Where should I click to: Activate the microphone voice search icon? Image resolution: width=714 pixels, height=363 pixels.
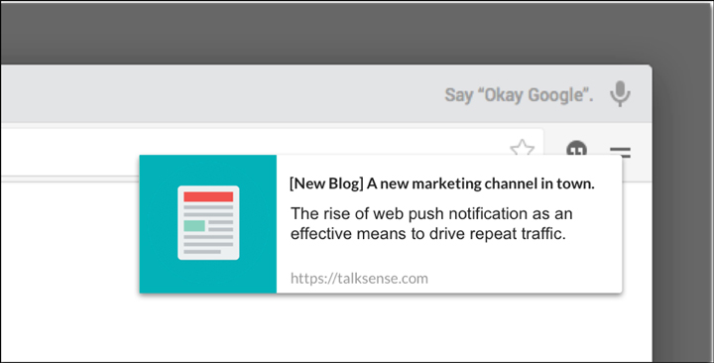pos(620,94)
